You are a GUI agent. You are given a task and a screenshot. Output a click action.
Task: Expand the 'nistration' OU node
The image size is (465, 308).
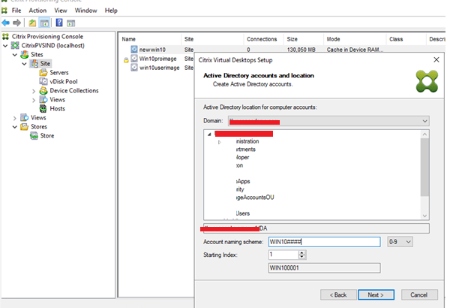coord(220,142)
